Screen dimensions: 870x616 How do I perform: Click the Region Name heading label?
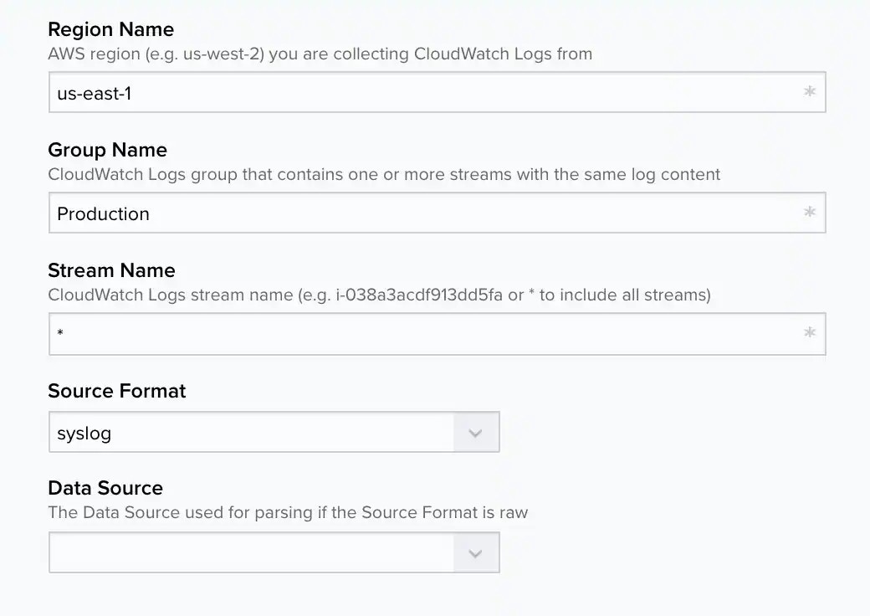111,29
